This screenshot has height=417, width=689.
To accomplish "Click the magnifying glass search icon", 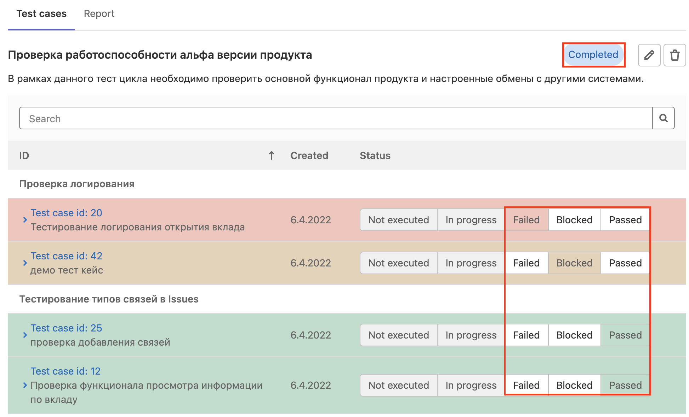I will [663, 118].
